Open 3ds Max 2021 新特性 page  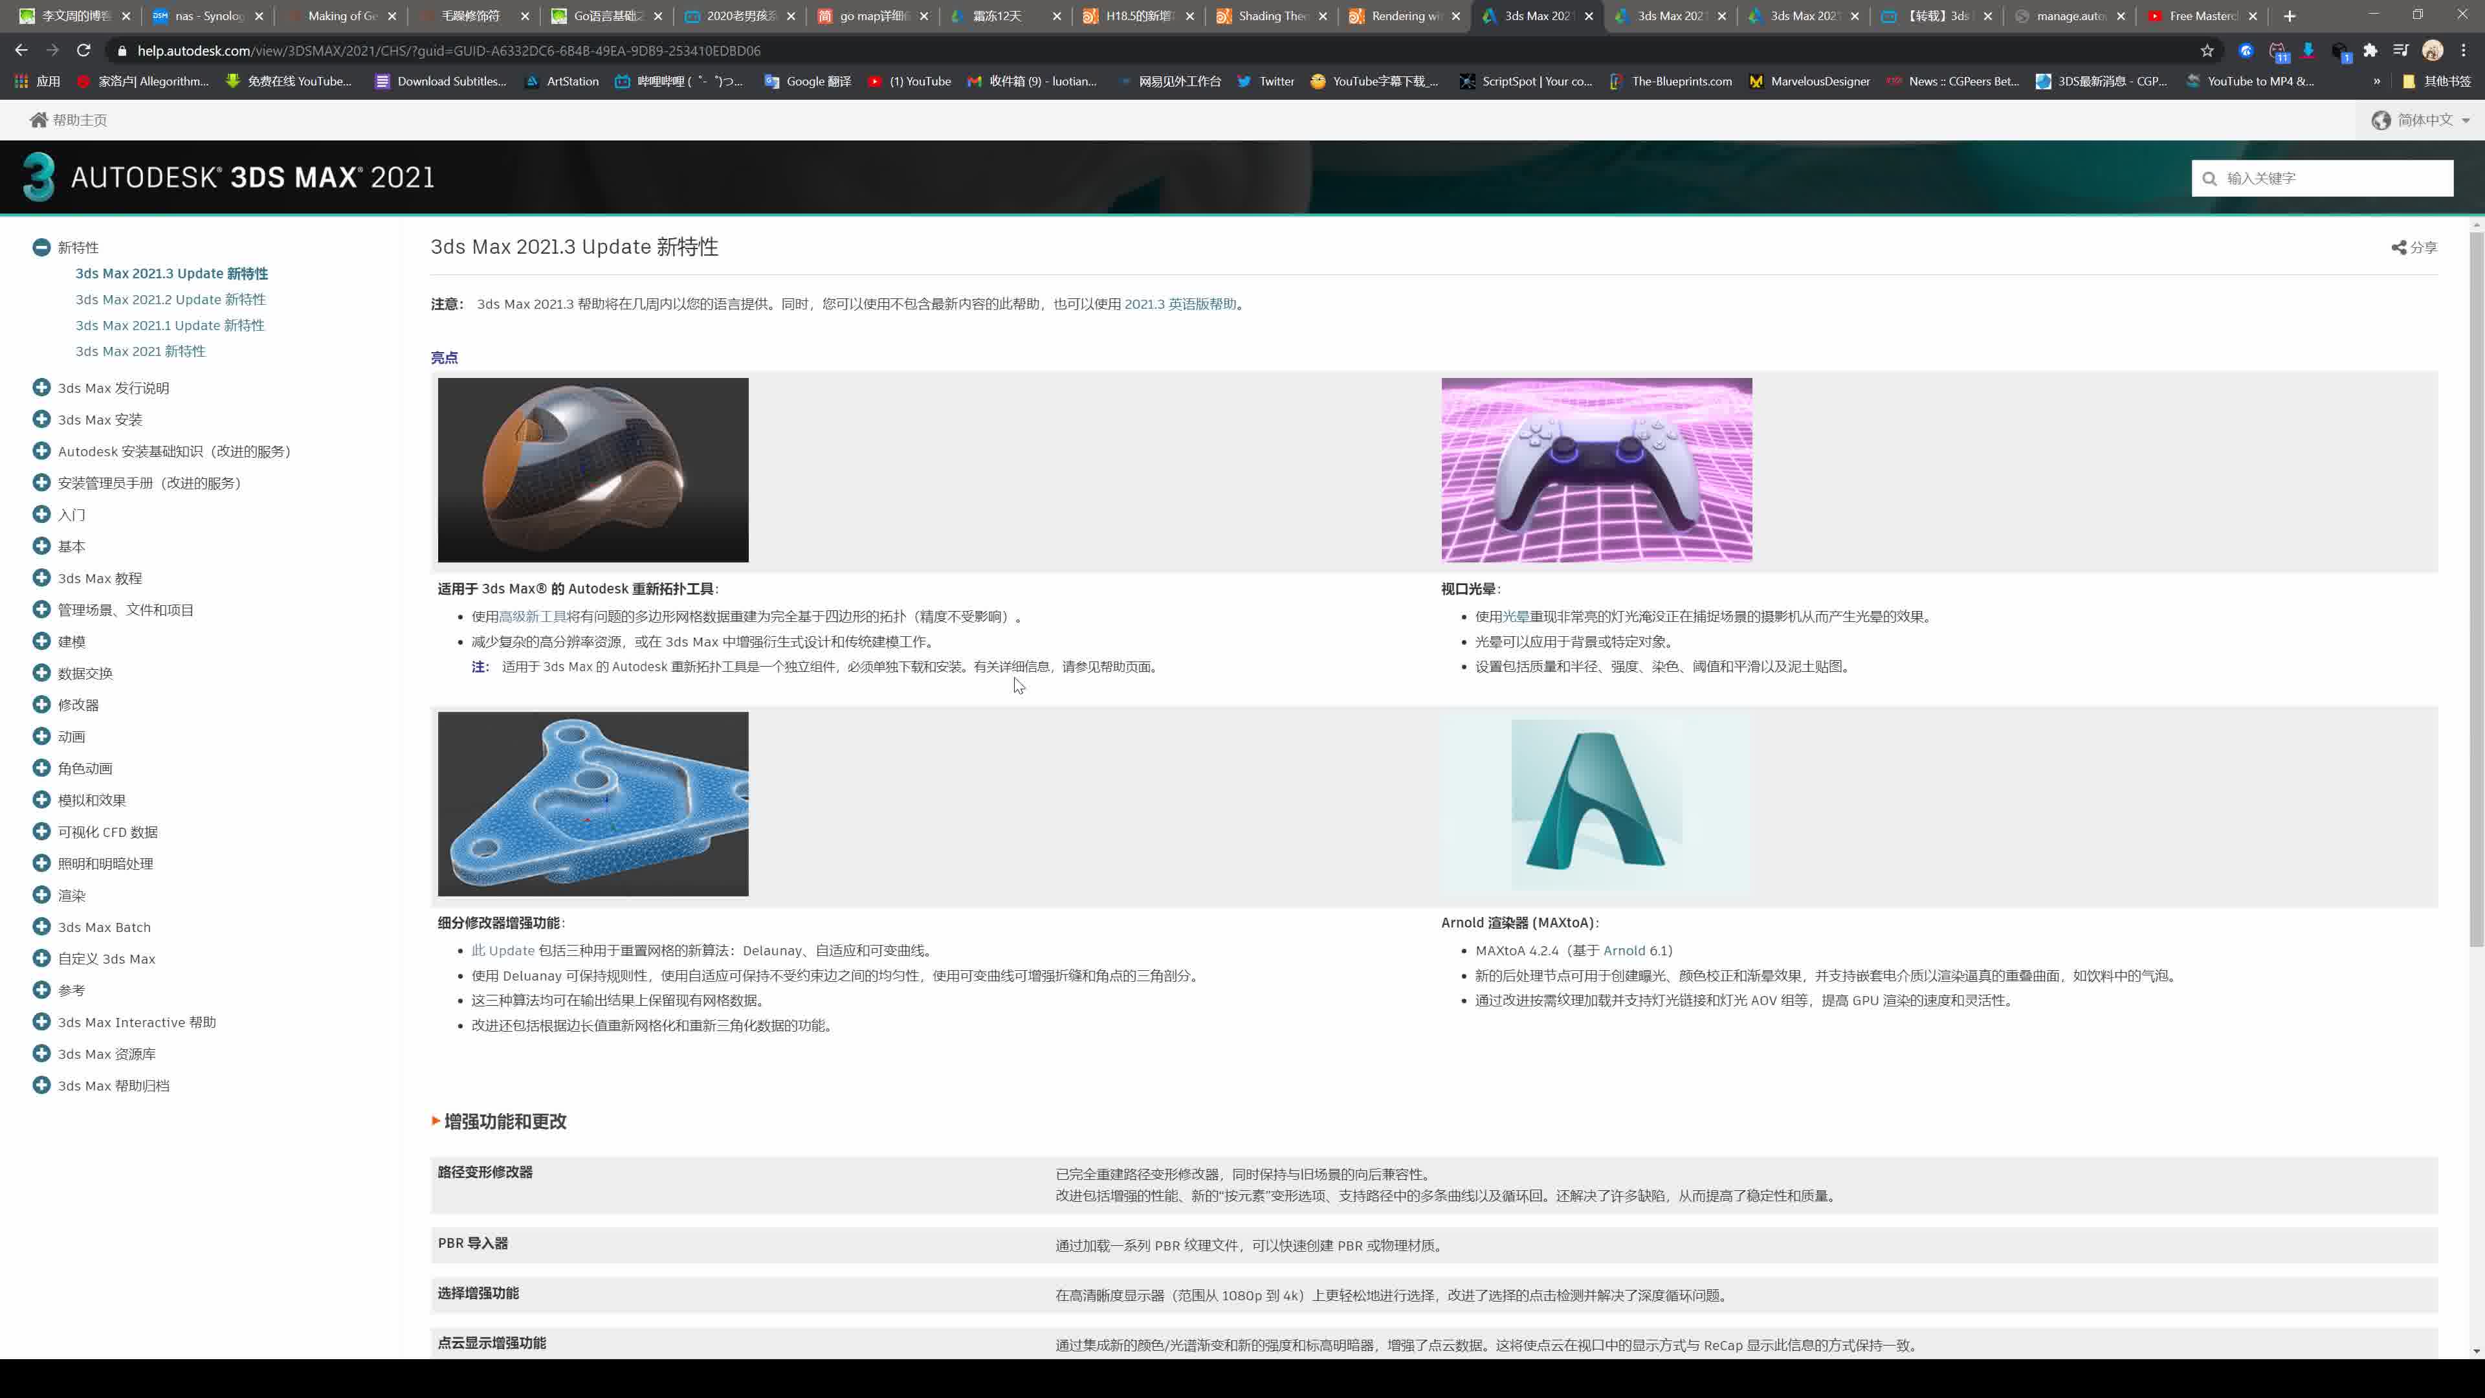tap(141, 352)
